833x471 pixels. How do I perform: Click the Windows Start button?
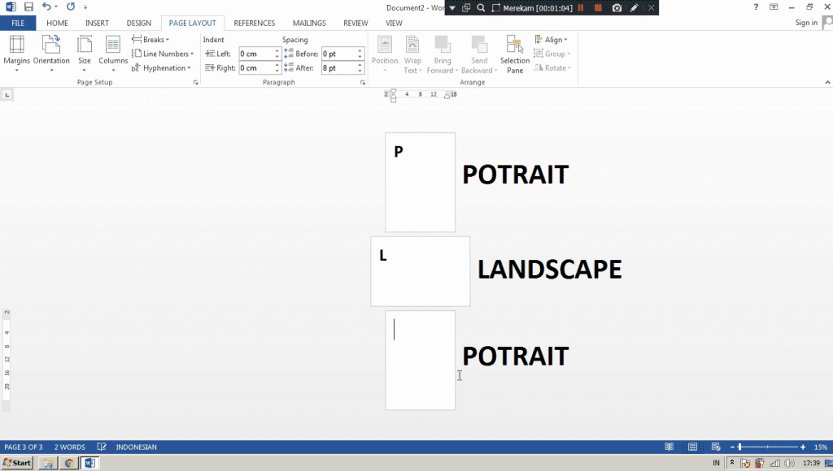(16, 463)
